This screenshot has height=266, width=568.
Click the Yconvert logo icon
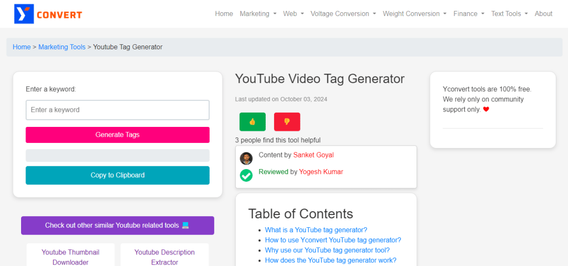[x=24, y=14]
